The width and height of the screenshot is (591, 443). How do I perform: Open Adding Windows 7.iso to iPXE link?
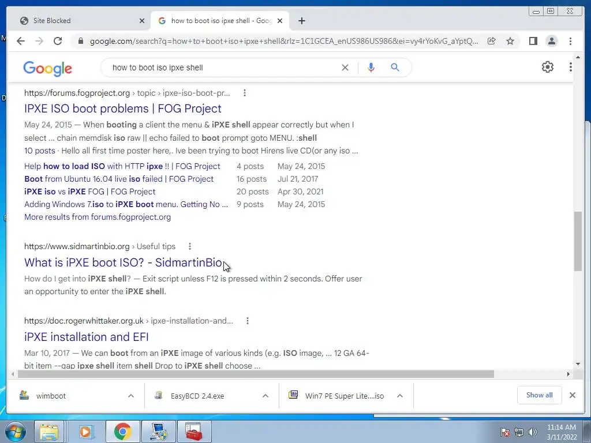click(126, 205)
